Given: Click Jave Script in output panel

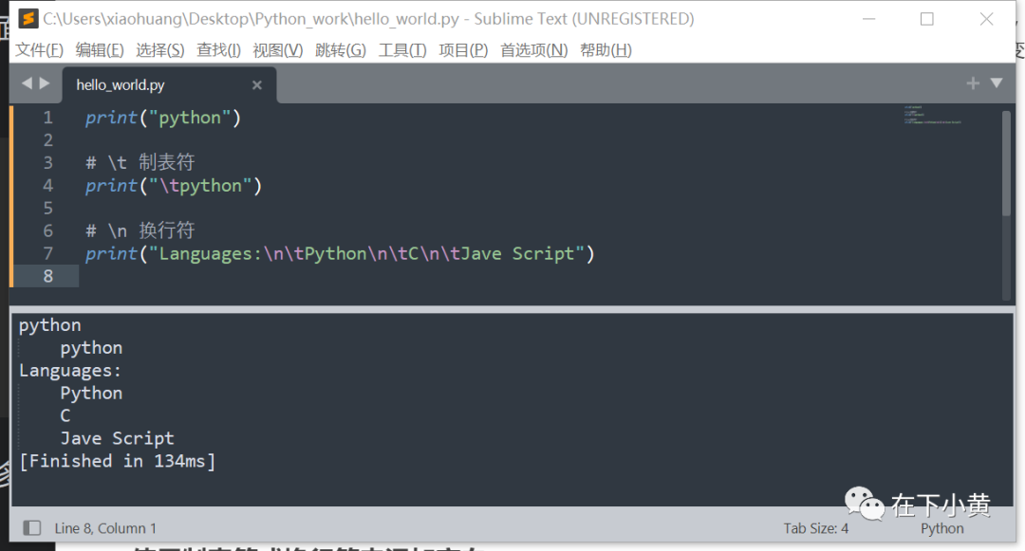Looking at the screenshot, I should click(x=117, y=438).
